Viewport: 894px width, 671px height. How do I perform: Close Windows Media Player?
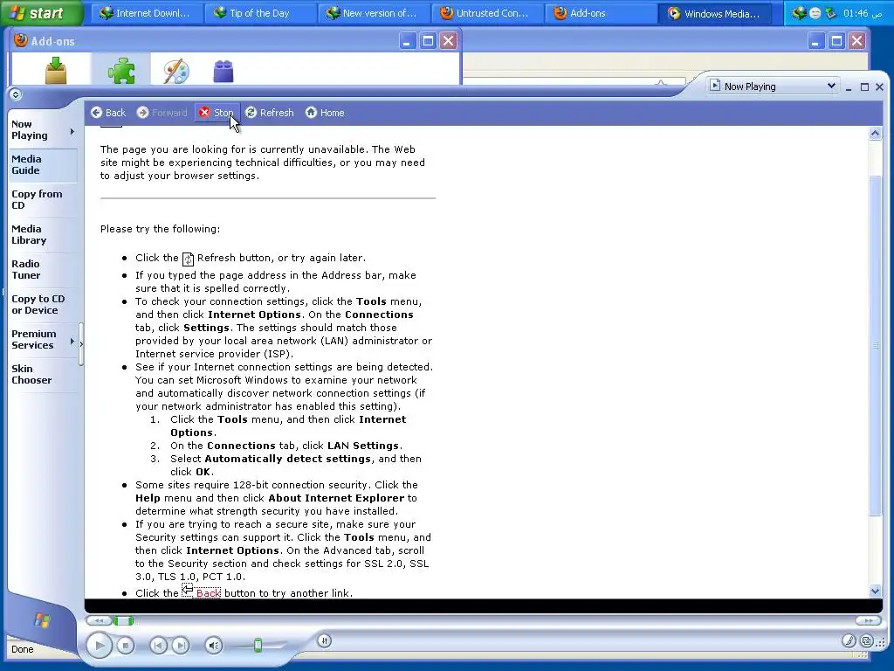point(879,87)
